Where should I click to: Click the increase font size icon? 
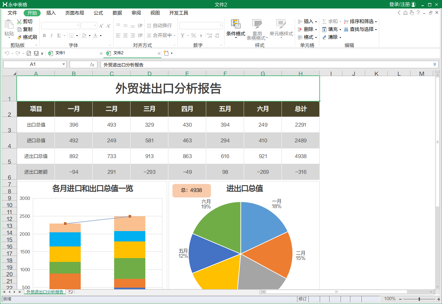point(101,26)
